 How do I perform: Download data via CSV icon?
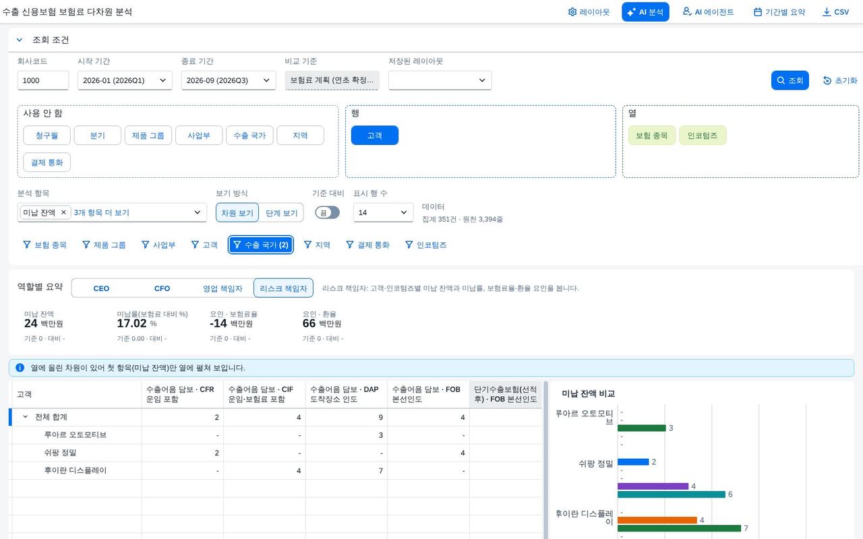[835, 12]
